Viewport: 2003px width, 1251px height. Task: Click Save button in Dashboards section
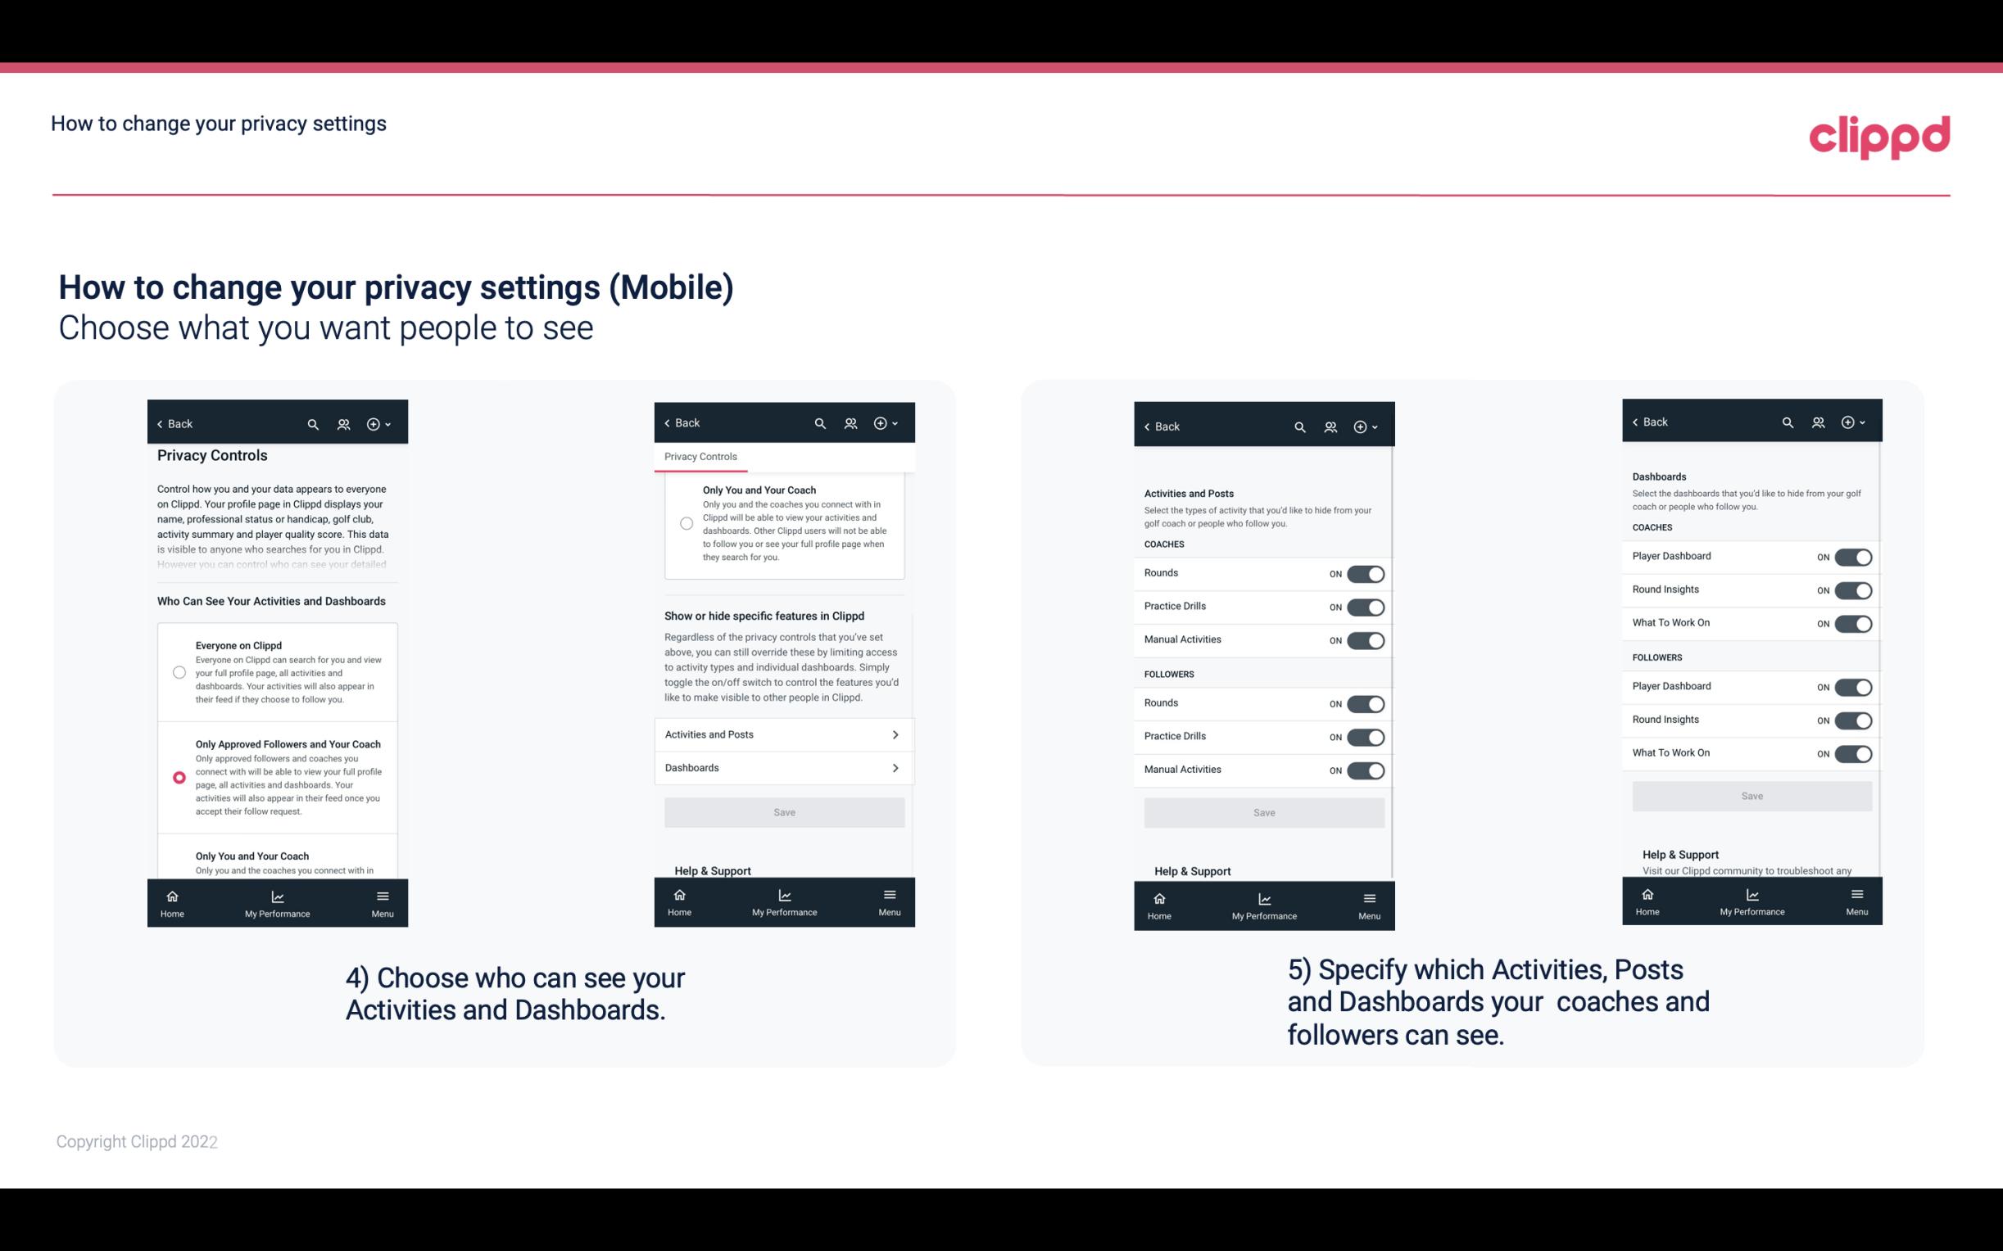pos(1751,794)
